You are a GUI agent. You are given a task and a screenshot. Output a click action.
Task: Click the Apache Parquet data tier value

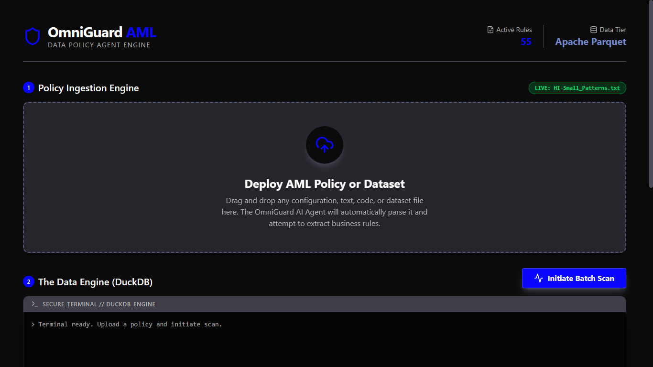pos(590,42)
